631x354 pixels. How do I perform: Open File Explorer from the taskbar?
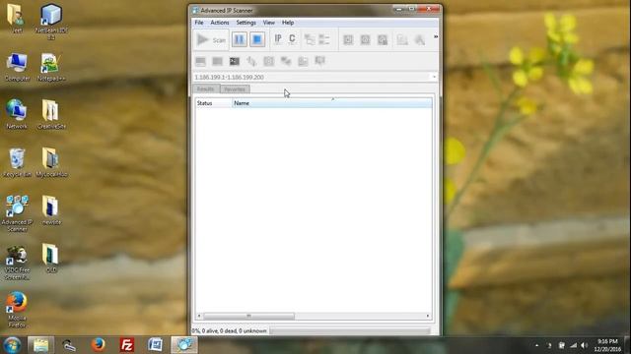(40, 345)
